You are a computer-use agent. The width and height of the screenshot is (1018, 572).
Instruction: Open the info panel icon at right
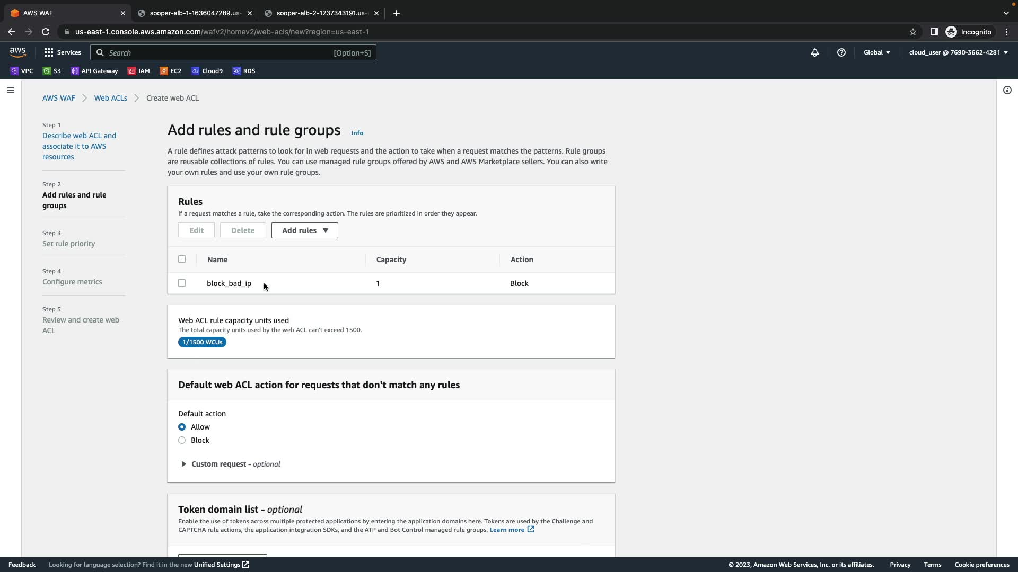(x=1007, y=90)
